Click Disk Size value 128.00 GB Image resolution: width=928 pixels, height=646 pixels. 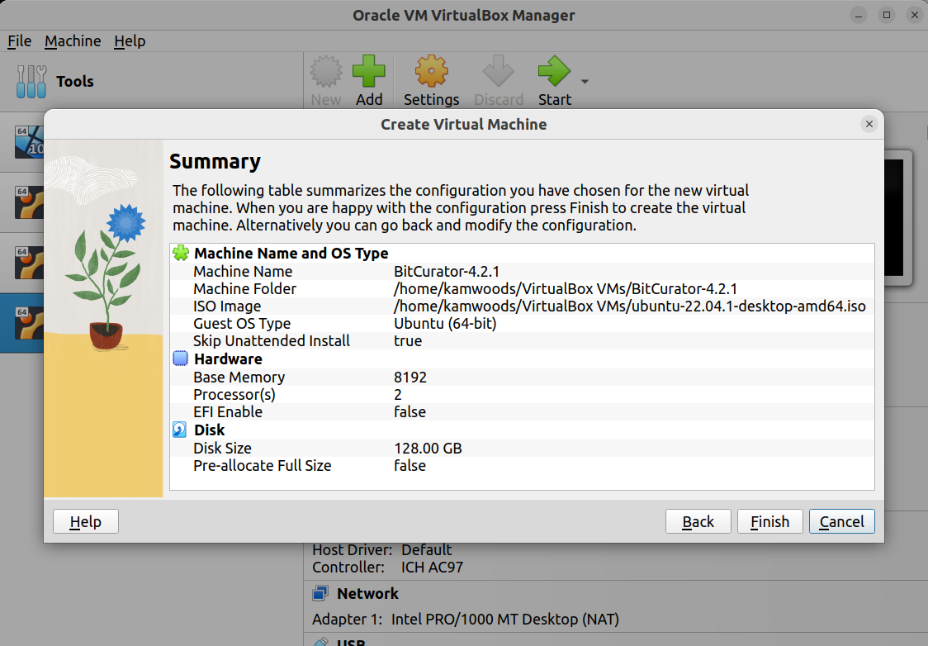[x=428, y=449]
